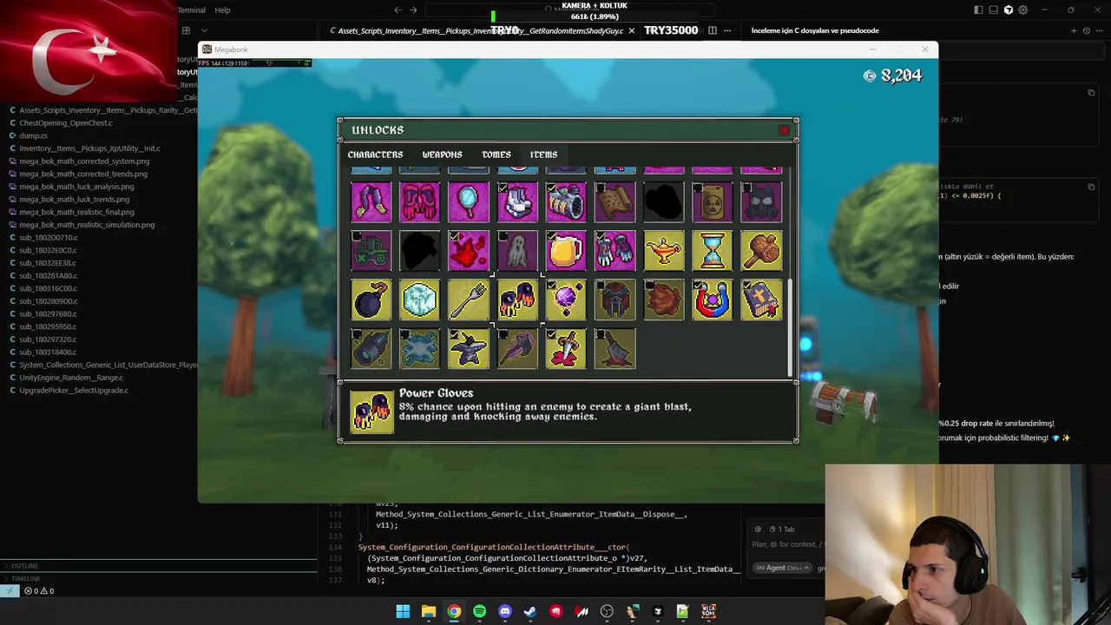Open the Agent mode dropdown
1111x625 pixels.
pyautogui.click(x=782, y=568)
